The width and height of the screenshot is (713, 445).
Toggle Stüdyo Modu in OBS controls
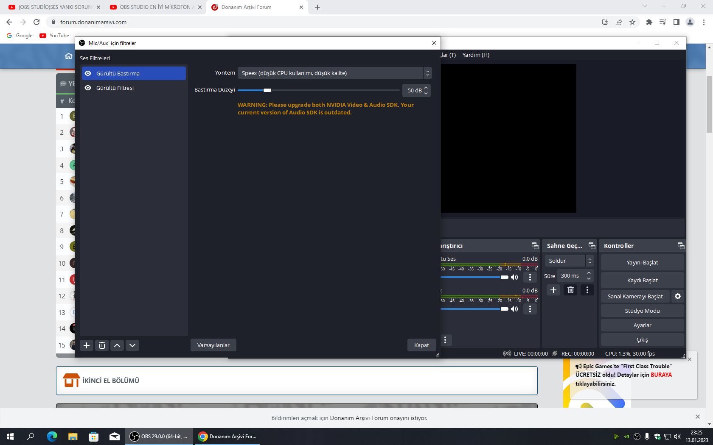[x=642, y=311]
